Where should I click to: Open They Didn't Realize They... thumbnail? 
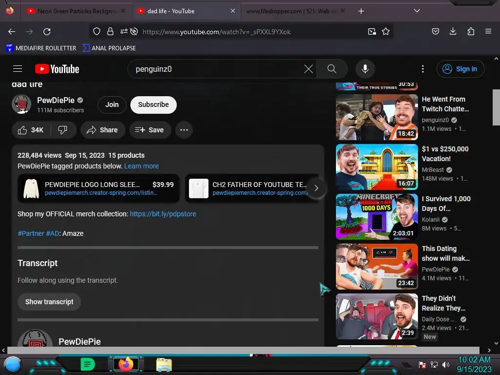tap(376, 316)
